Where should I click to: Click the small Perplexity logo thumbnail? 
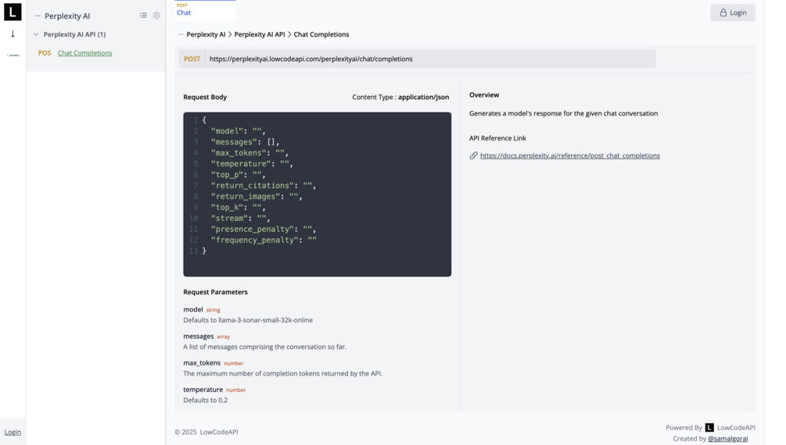[x=13, y=55]
